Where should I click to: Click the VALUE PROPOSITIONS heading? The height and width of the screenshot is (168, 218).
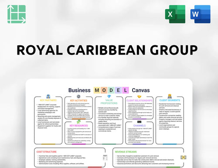[109, 102]
